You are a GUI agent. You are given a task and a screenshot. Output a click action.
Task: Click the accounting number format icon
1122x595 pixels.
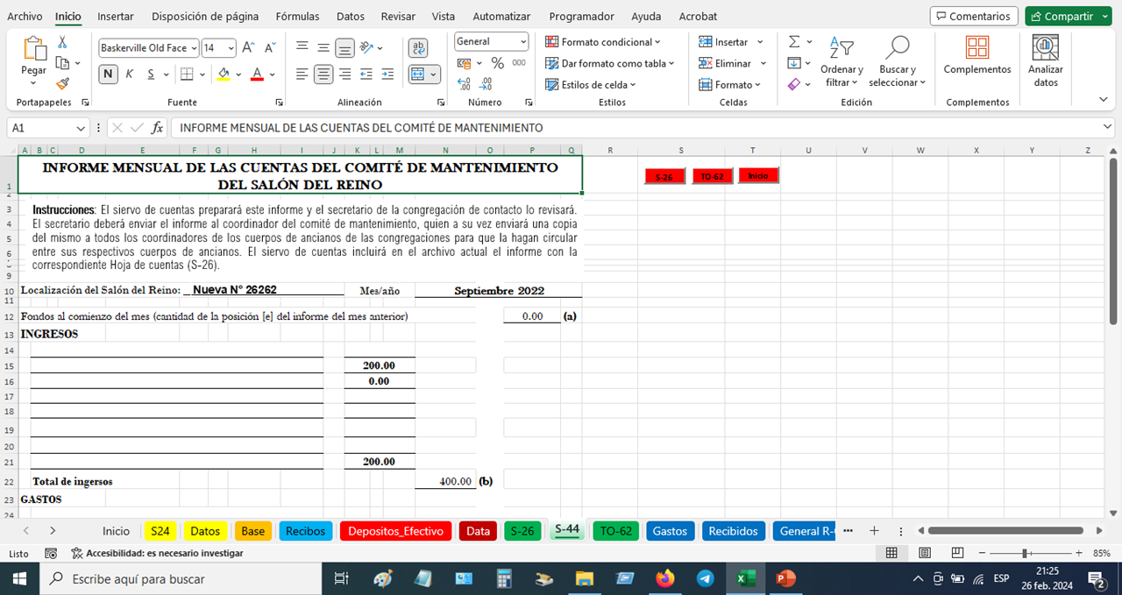pos(464,63)
